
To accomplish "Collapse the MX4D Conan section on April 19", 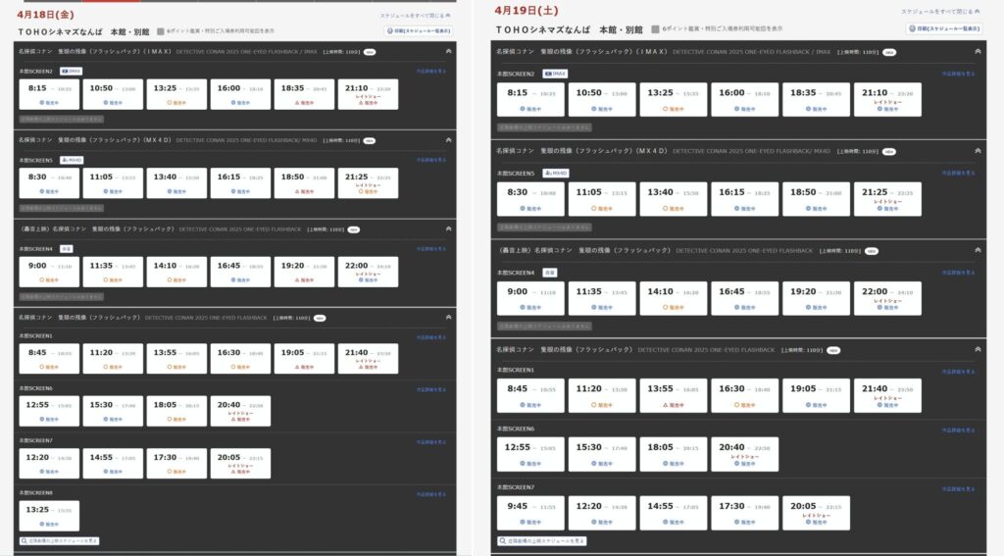I will pyautogui.click(x=978, y=151).
